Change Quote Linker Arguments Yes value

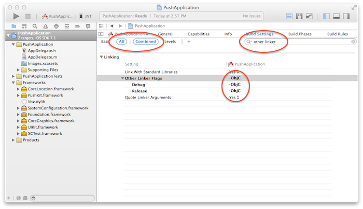[x=234, y=97]
